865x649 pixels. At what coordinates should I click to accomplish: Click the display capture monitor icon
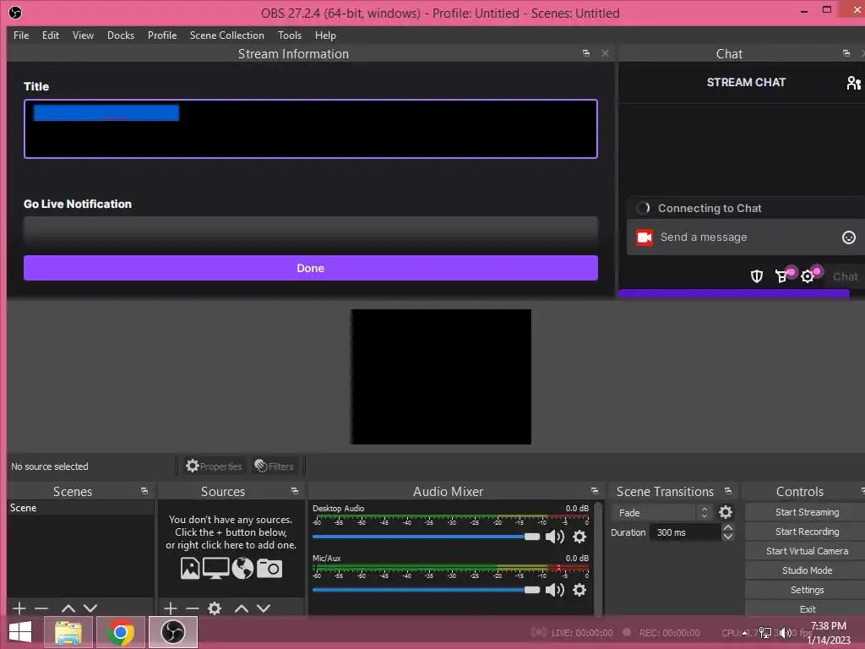215,568
